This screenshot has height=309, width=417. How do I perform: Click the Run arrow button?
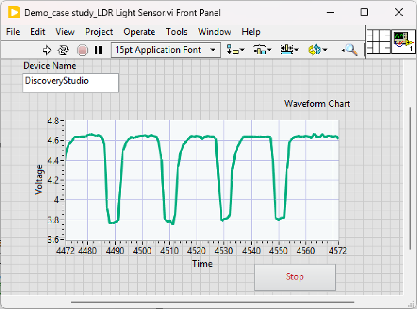47,50
